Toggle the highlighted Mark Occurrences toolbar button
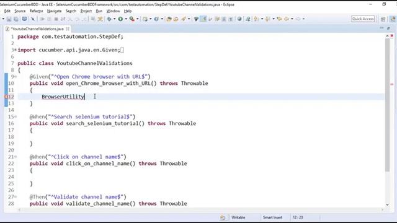 click(x=203, y=19)
